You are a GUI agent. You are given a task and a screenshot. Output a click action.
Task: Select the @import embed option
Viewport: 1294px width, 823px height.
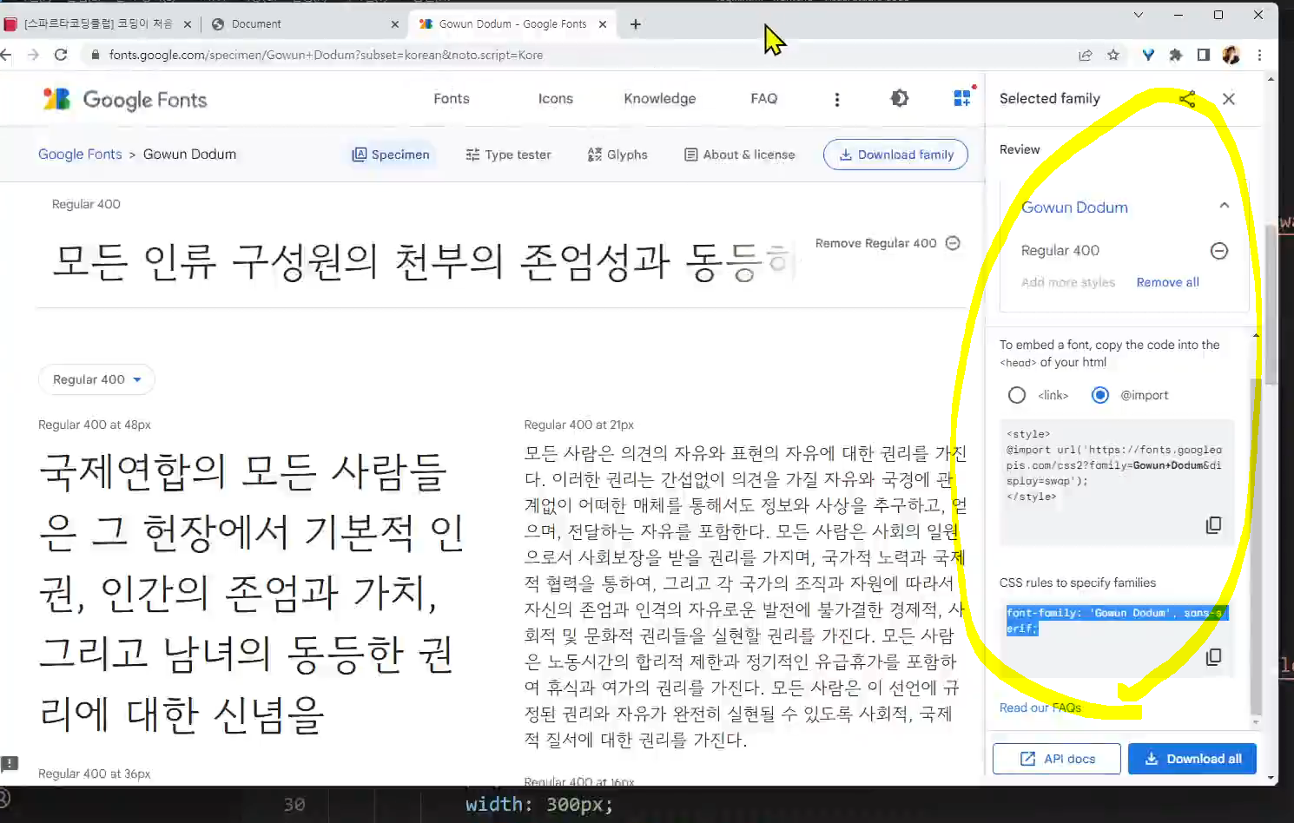pos(1100,395)
